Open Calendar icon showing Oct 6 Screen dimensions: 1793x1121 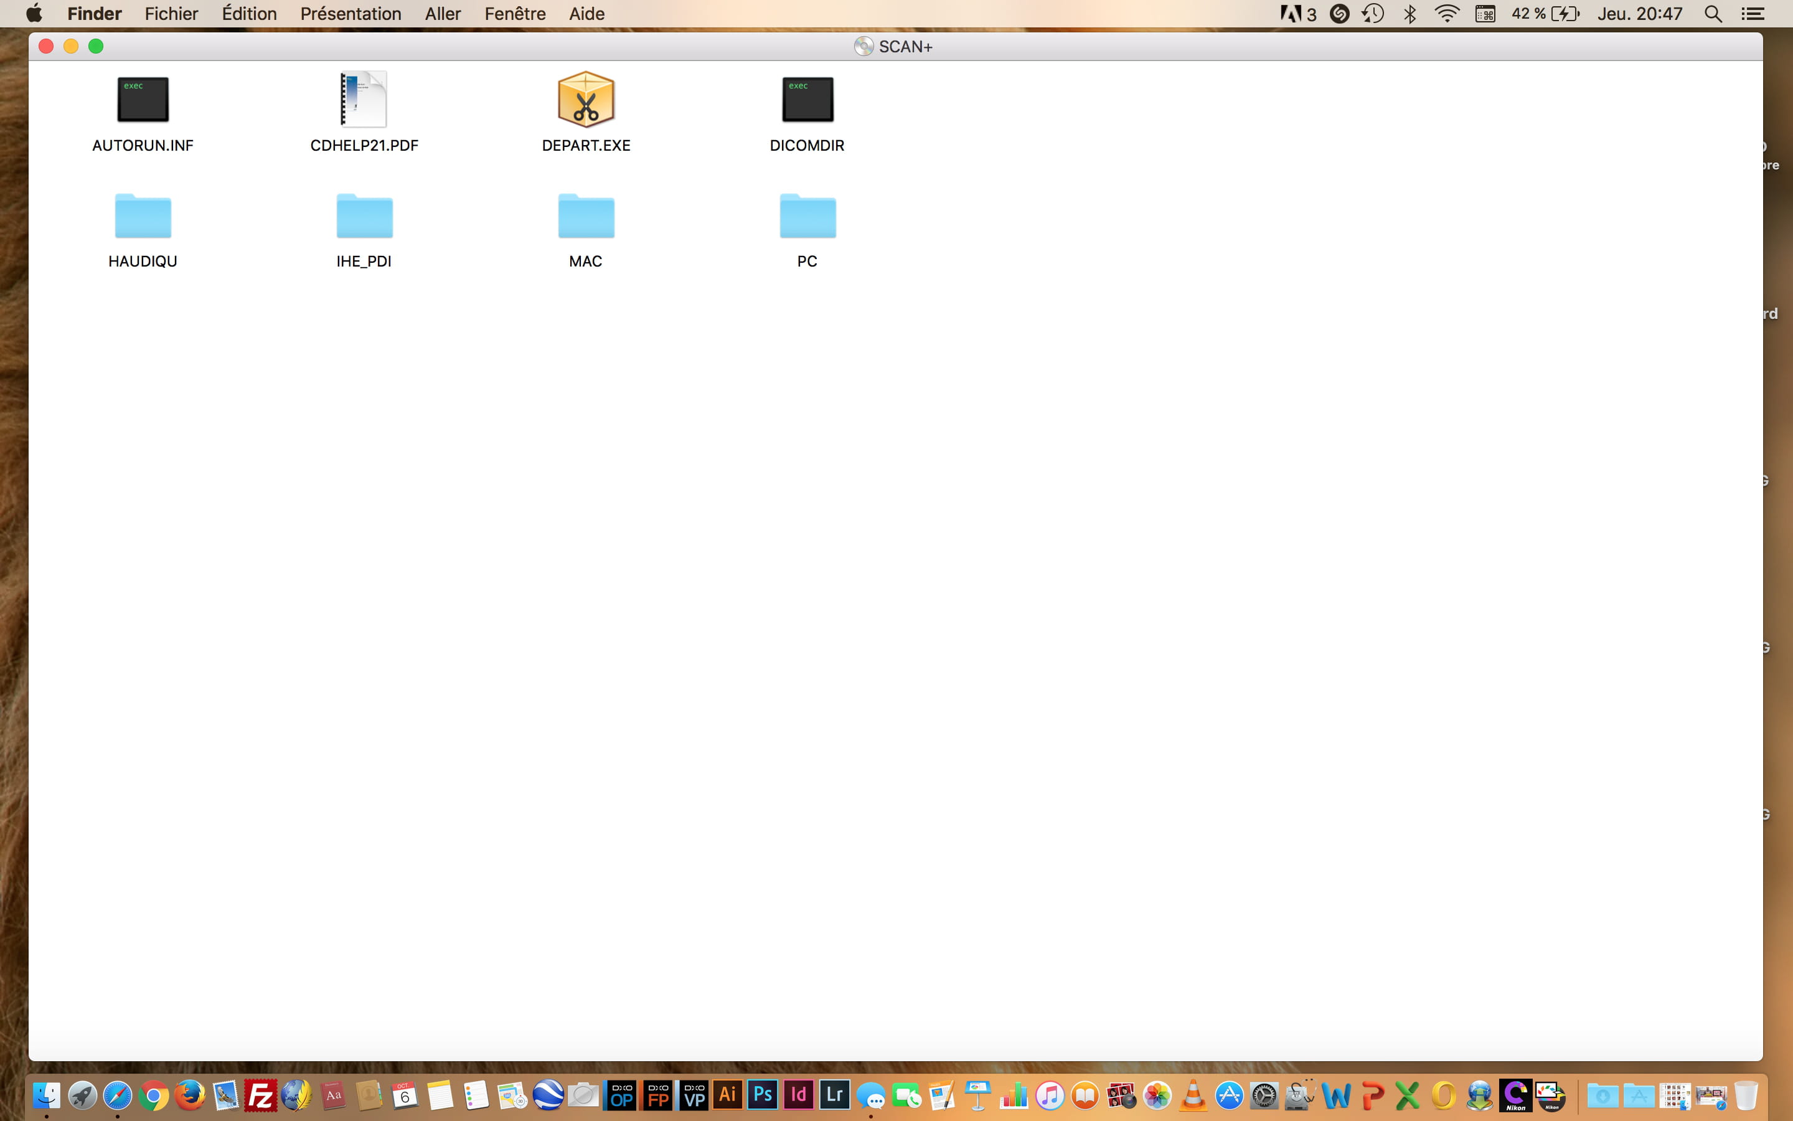pyautogui.click(x=405, y=1095)
